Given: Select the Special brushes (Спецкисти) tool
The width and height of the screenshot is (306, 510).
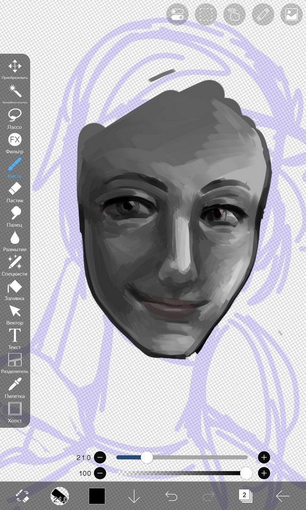Looking at the screenshot, I should (x=15, y=265).
